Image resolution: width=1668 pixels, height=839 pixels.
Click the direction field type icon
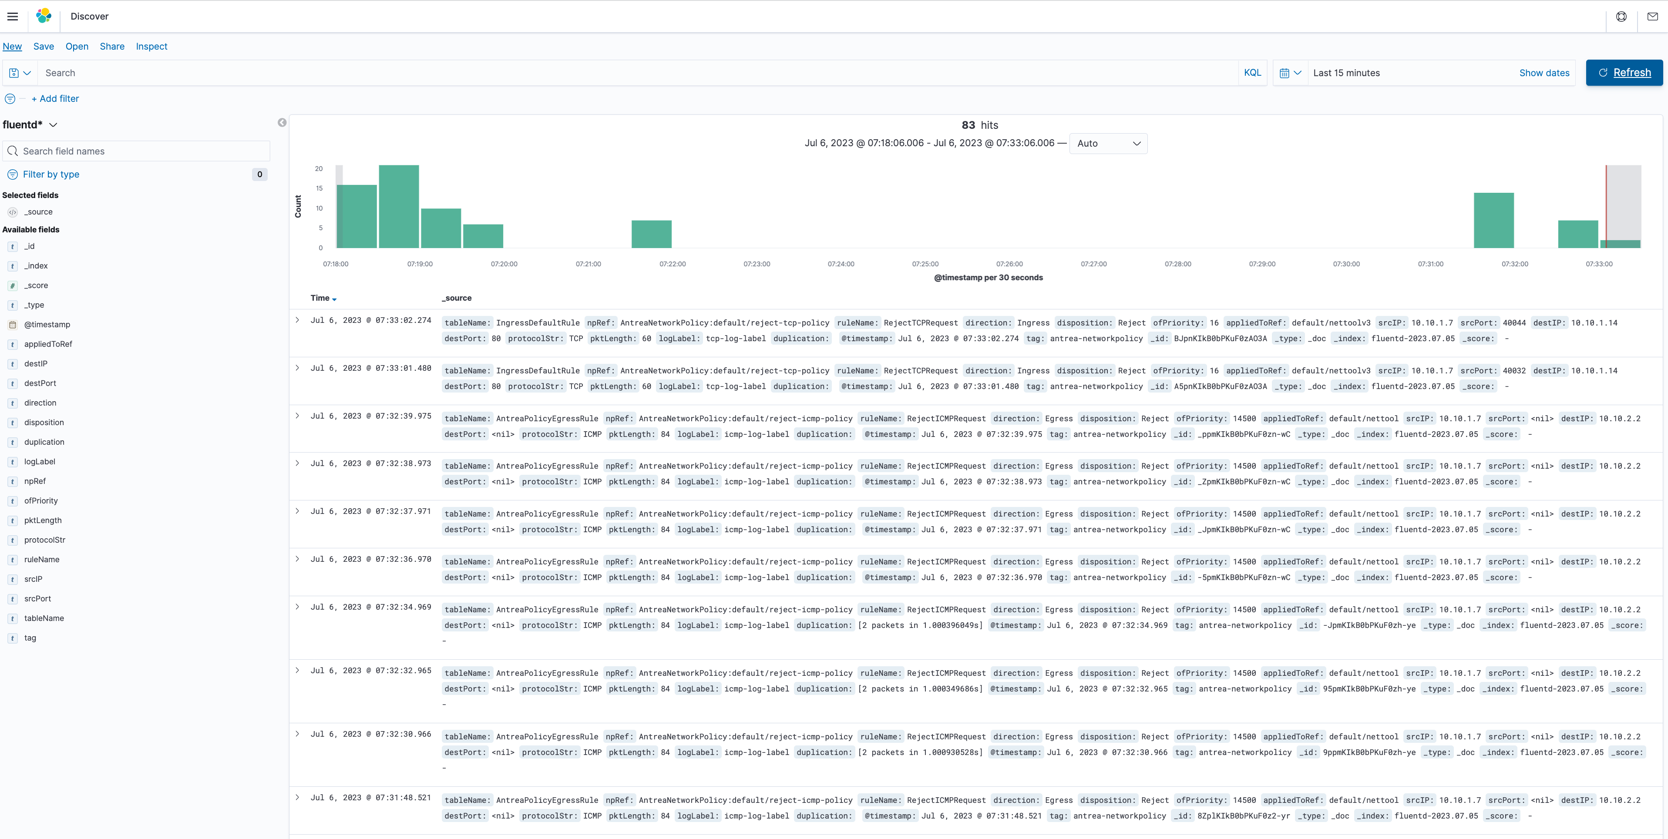pyautogui.click(x=12, y=403)
